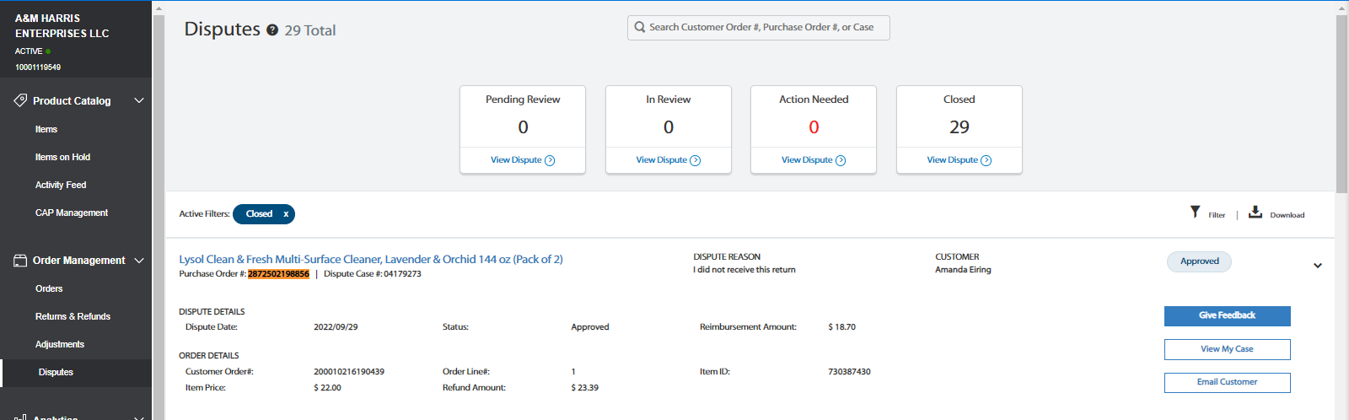Collapse the Product Catalog section chevron
The image size is (1349, 420).
[x=139, y=100]
